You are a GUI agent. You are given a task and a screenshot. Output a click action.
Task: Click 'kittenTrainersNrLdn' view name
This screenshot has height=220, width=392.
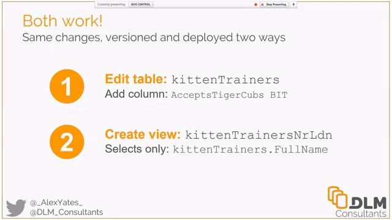click(x=258, y=135)
